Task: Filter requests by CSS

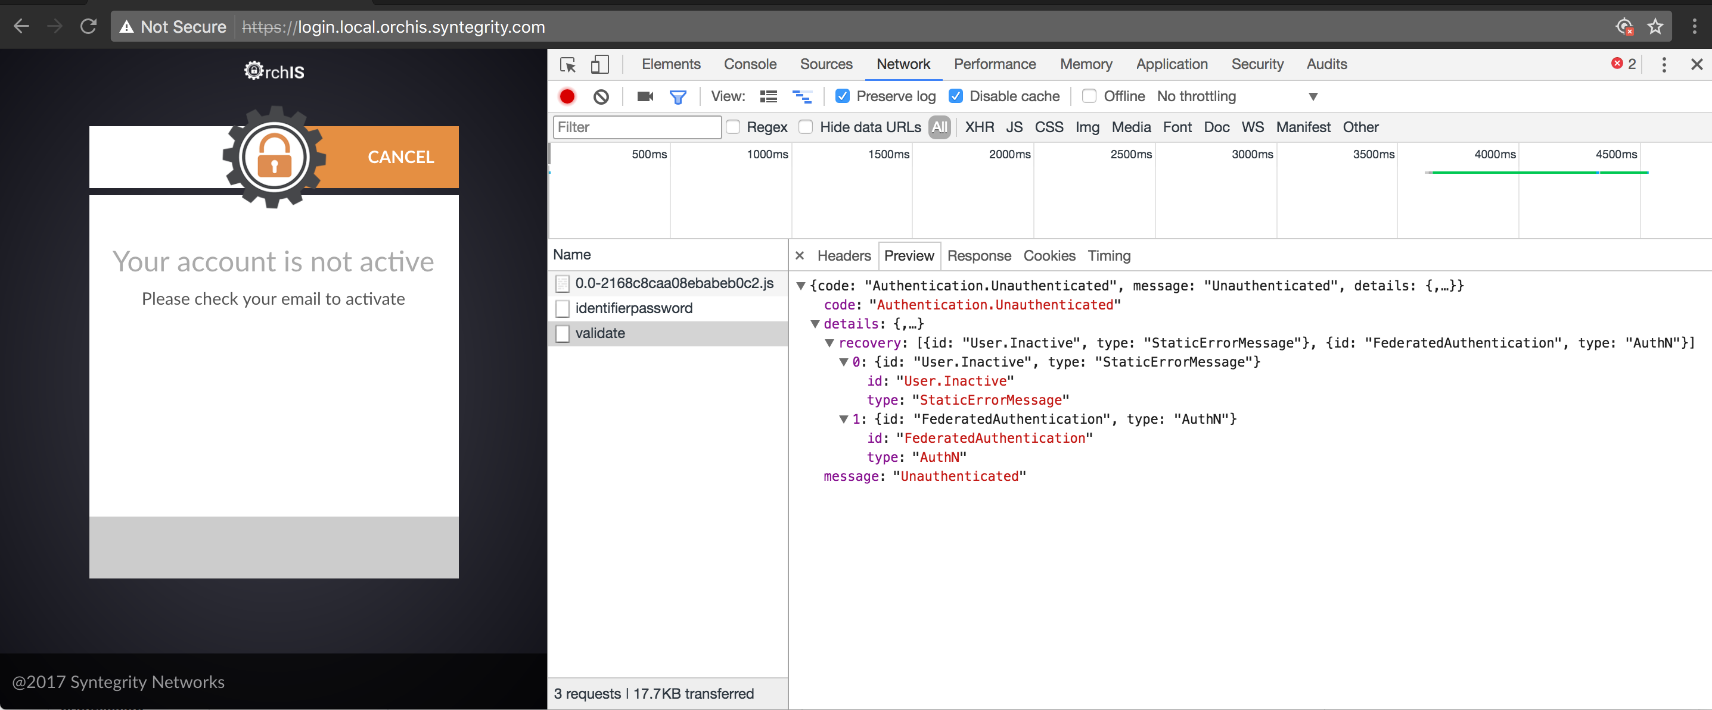Action: (1049, 127)
